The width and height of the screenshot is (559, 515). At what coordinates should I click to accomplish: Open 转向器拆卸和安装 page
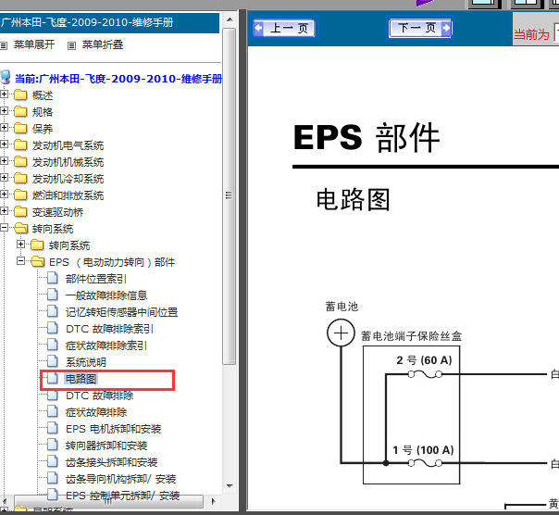(x=106, y=446)
